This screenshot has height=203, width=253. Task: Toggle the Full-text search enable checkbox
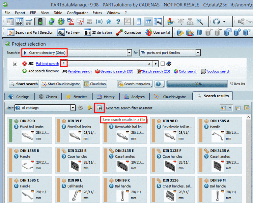[x=15, y=64]
